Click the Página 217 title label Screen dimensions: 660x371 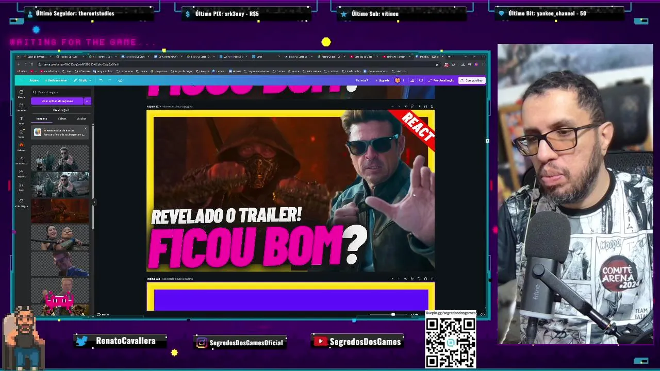click(154, 107)
